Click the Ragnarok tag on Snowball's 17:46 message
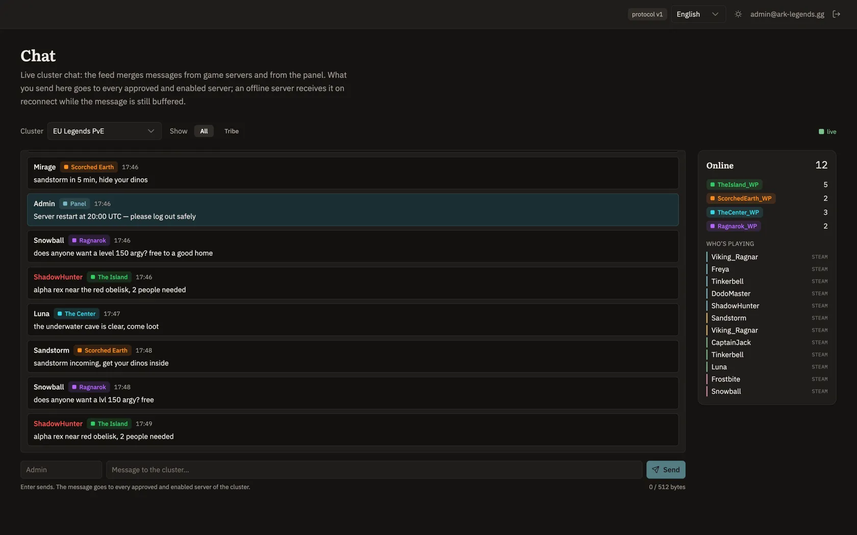857x535 pixels. pos(89,240)
